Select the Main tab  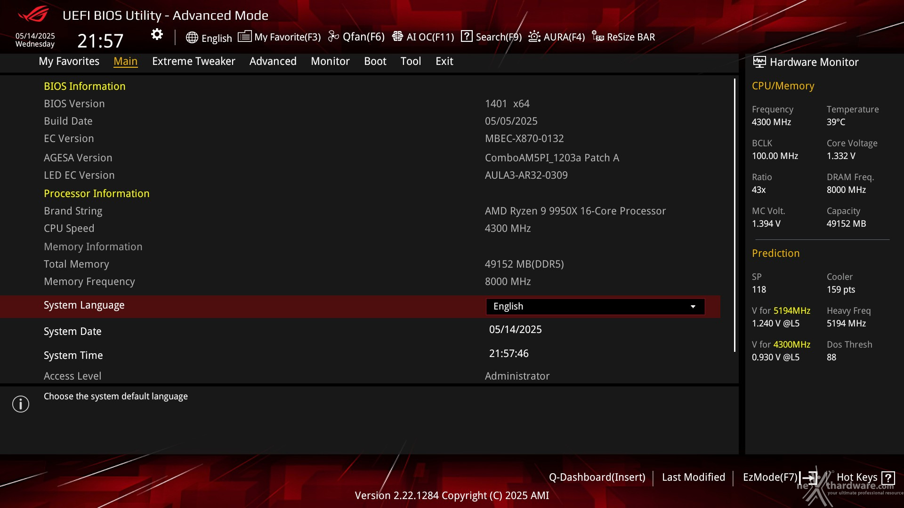pyautogui.click(x=126, y=61)
